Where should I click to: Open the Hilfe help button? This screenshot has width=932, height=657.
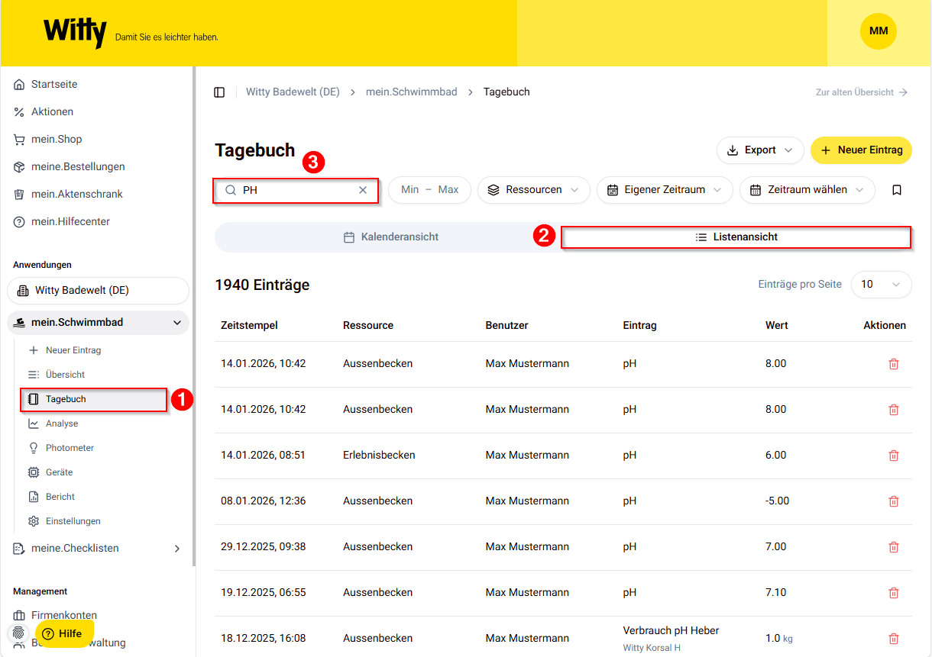pos(64,633)
